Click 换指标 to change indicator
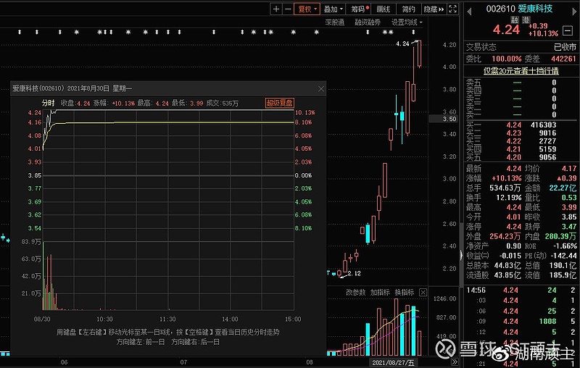This screenshot has height=368, width=580. coord(405,292)
